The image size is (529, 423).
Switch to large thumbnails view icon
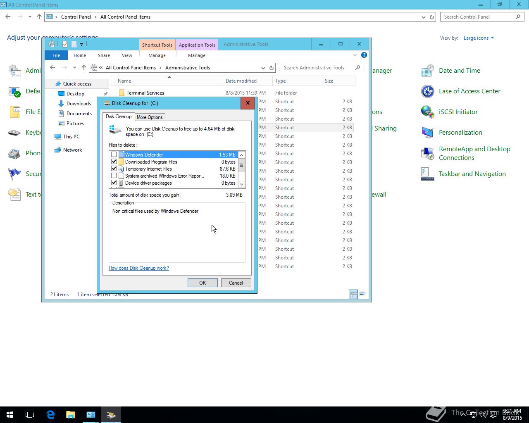click(362, 294)
